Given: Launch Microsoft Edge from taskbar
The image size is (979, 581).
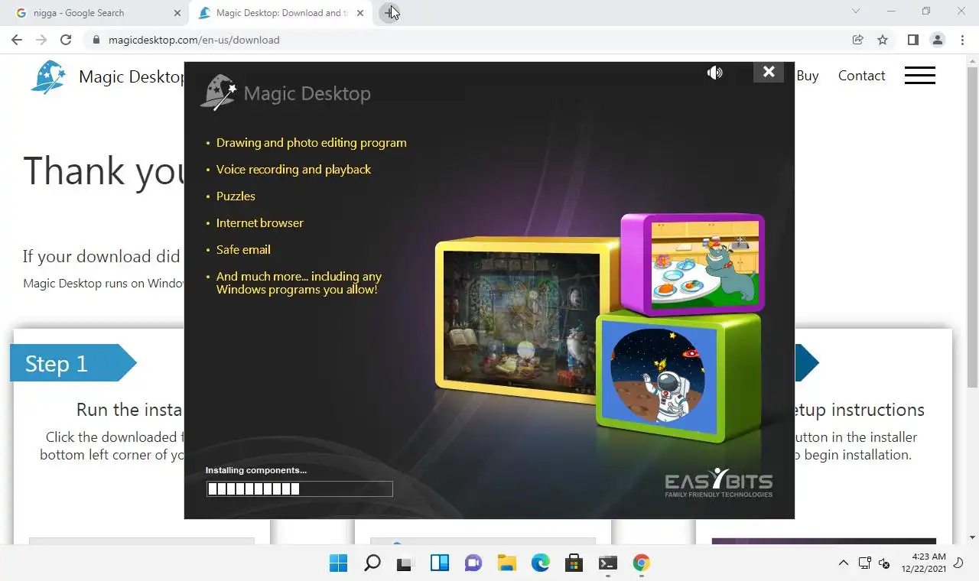Looking at the screenshot, I should [540, 563].
